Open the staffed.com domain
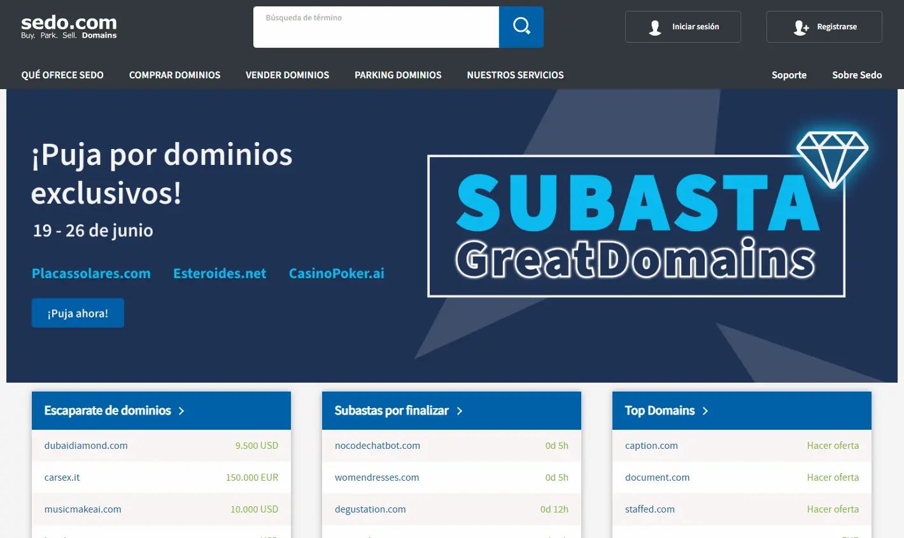This screenshot has height=538, width=904. tap(650, 509)
